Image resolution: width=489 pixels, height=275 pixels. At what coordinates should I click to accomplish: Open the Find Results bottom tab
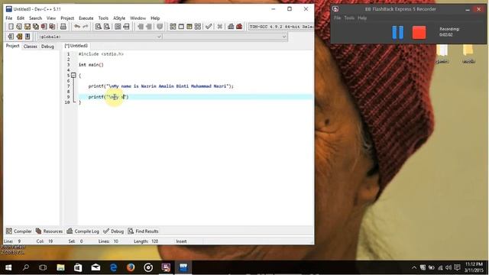point(143,231)
